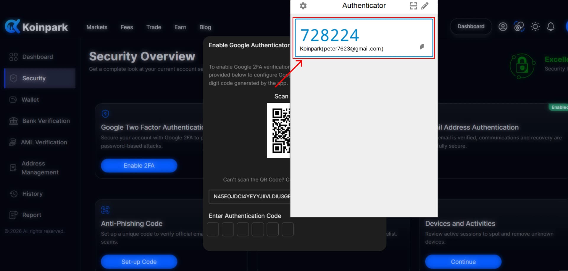Open the Fees page
This screenshot has width=568, height=271.
(127, 27)
